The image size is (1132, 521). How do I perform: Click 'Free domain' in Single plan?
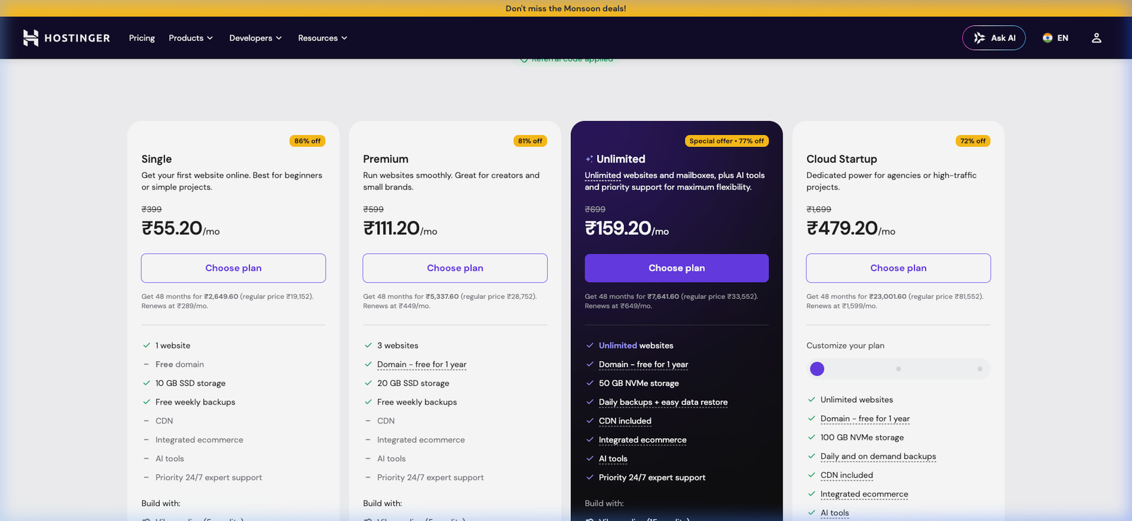(x=180, y=365)
